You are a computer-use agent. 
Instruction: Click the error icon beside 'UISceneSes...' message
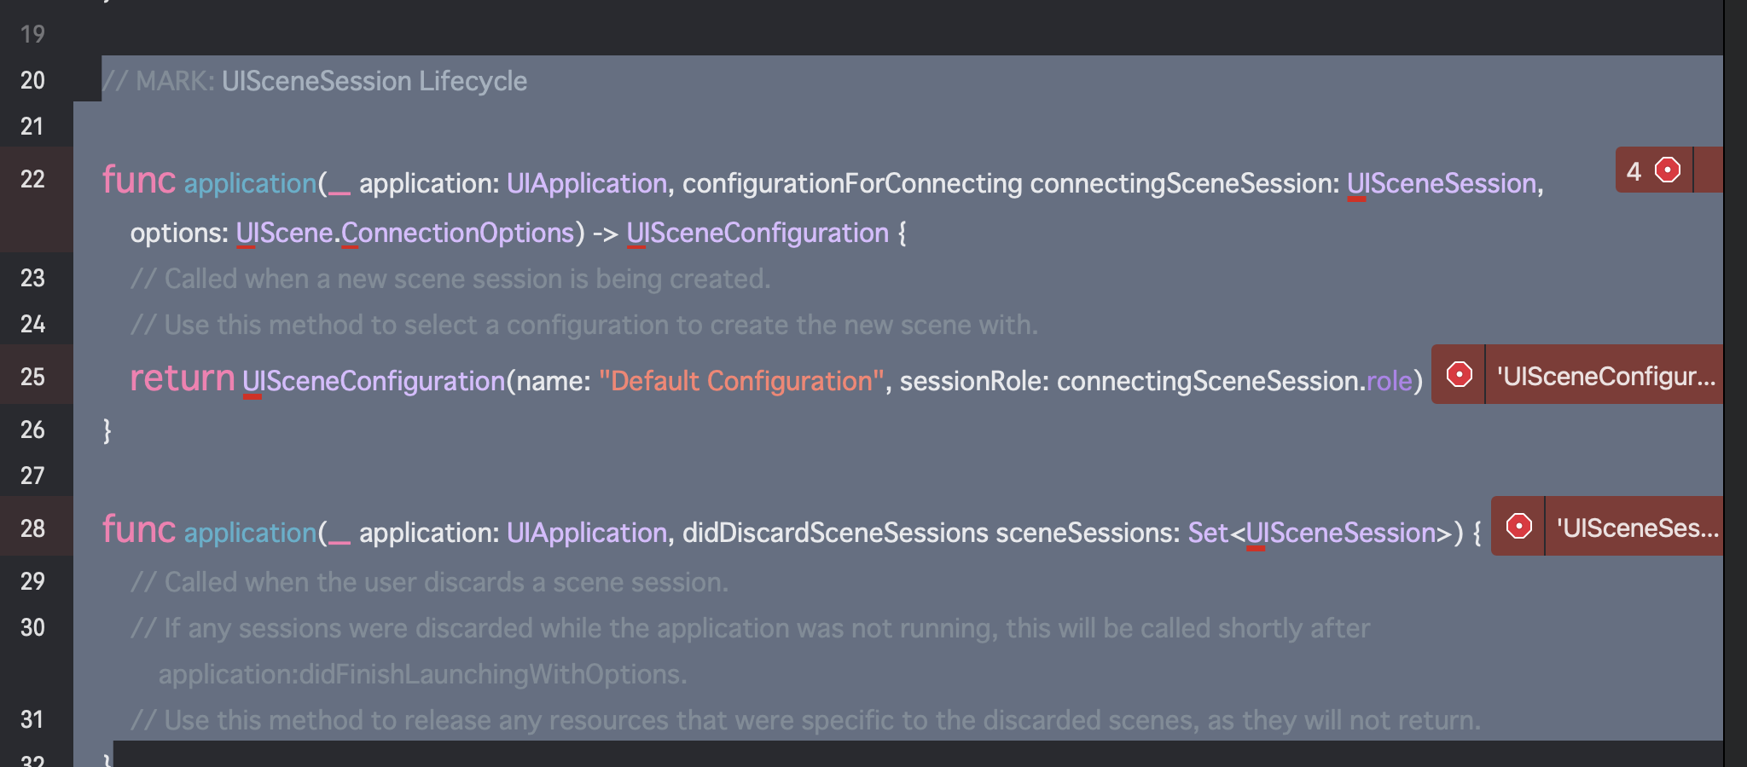1518,526
